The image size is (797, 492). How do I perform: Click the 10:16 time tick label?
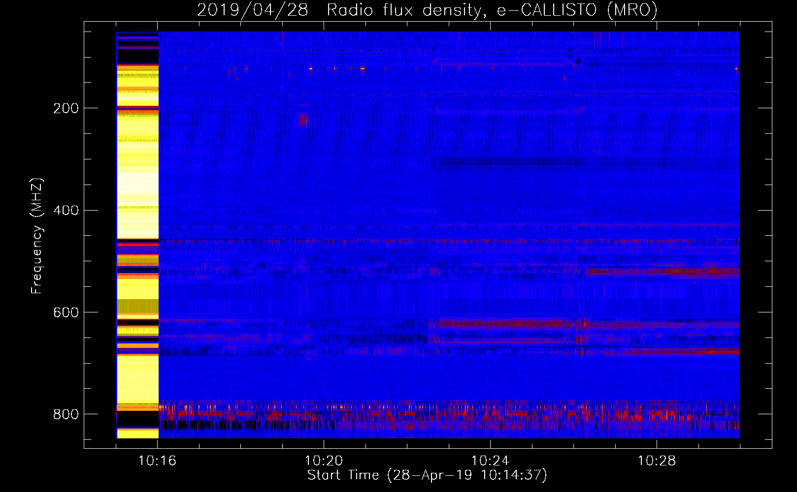(158, 461)
